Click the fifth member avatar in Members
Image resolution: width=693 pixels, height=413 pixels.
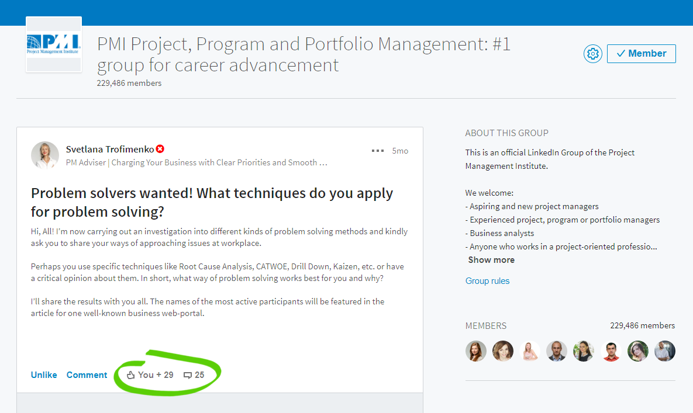coord(584,351)
